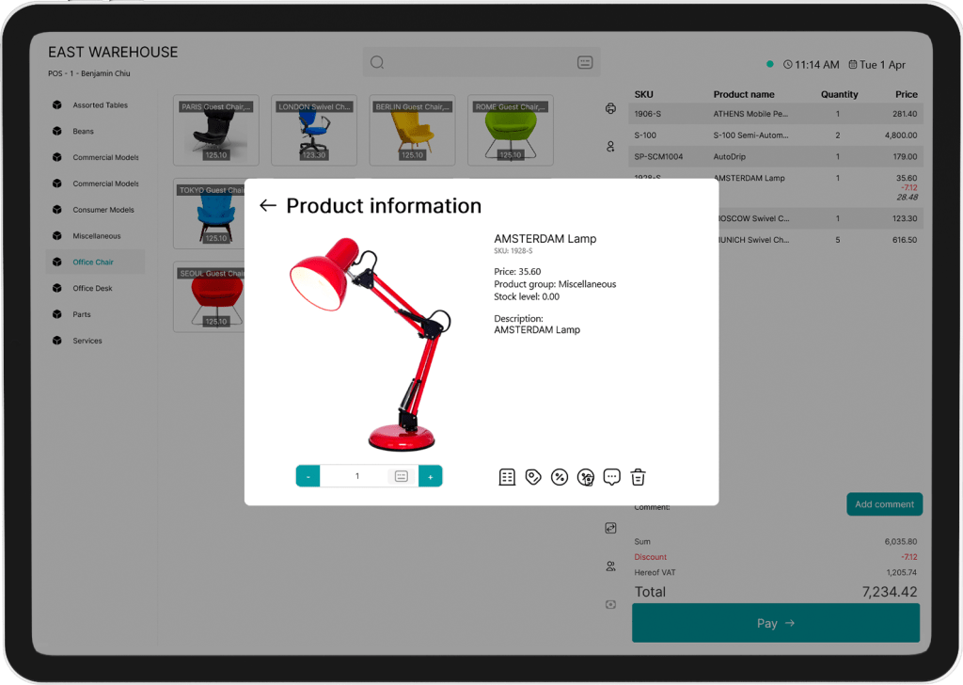Click the customer icon below the printer

click(610, 147)
